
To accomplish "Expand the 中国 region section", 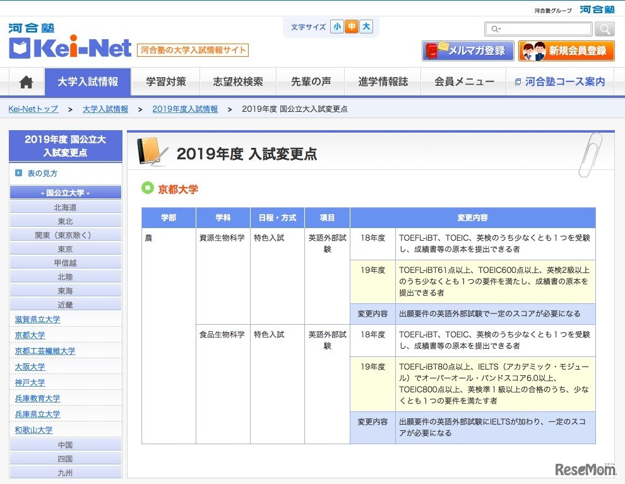I will tap(65, 445).
